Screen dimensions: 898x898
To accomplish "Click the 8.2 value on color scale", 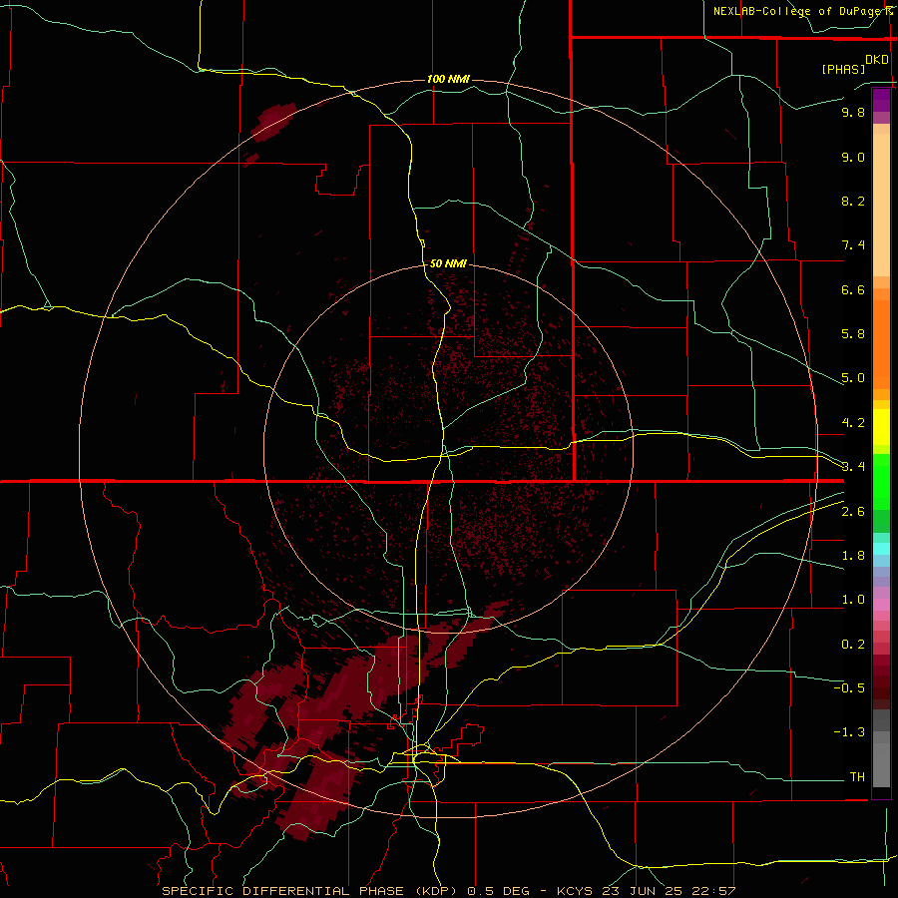I will (x=853, y=201).
